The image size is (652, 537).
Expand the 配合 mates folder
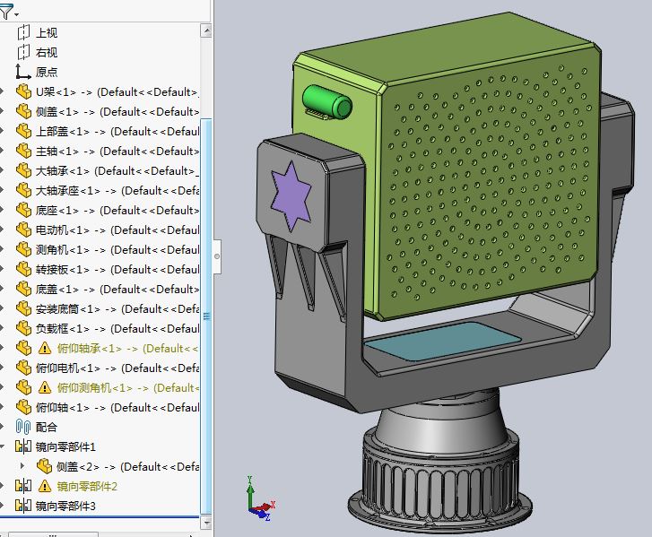(x=2, y=427)
